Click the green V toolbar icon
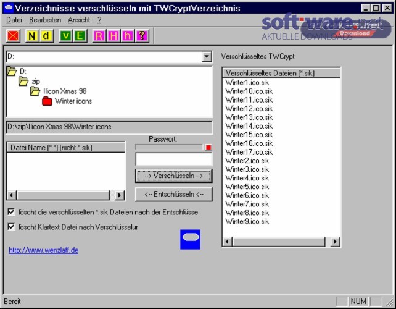 (x=65, y=36)
